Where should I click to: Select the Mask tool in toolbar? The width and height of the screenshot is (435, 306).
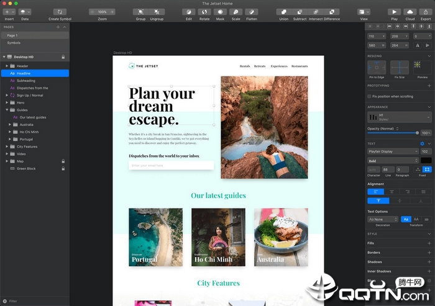(x=220, y=12)
